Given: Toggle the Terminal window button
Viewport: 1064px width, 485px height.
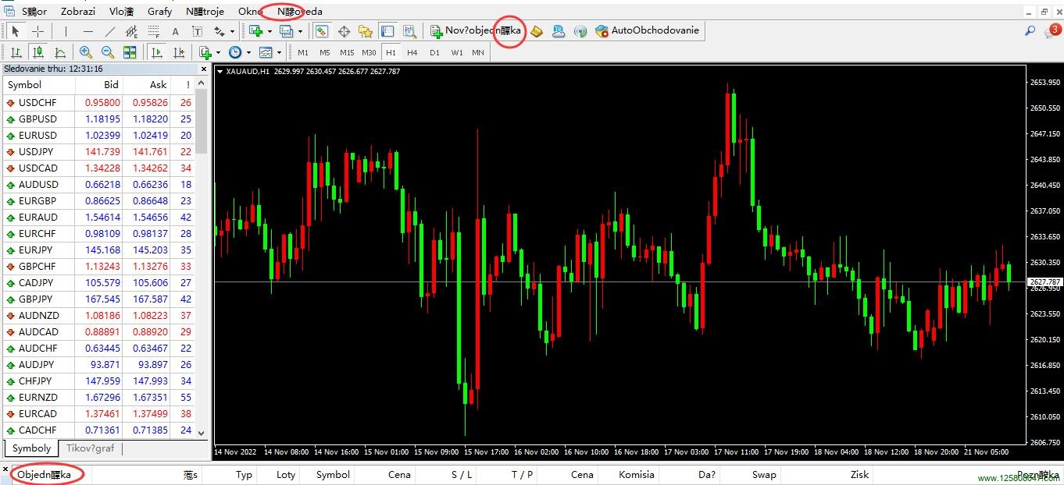Looking at the screenshot, I should [387, 31].
